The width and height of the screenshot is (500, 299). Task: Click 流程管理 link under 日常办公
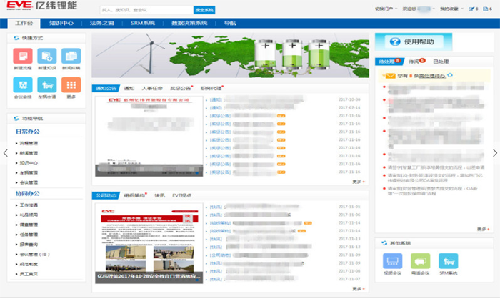29,143
